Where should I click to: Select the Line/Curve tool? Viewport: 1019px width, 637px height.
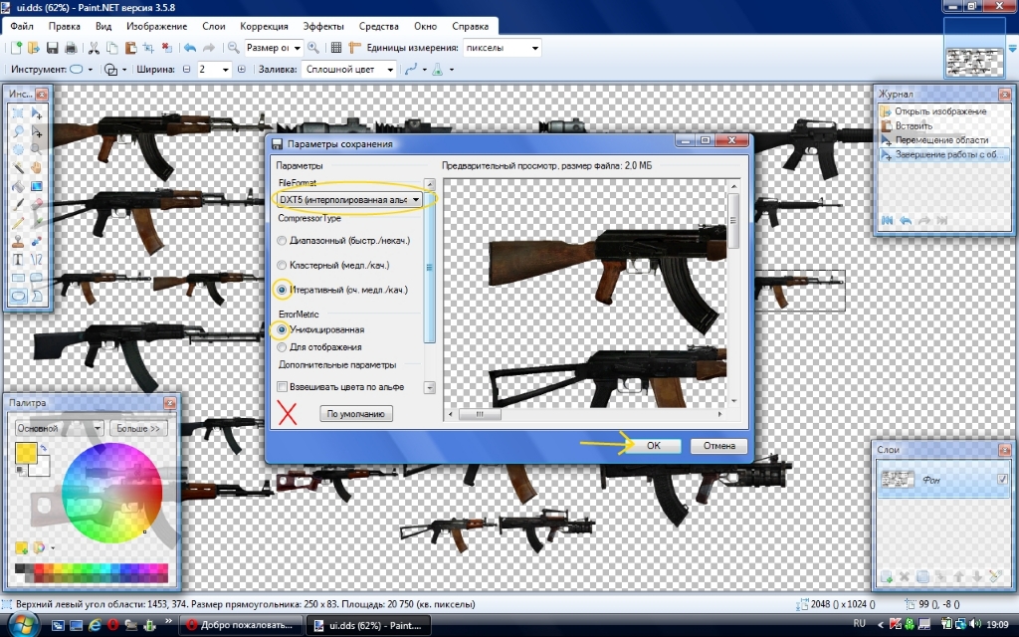(x=37, y=260)
